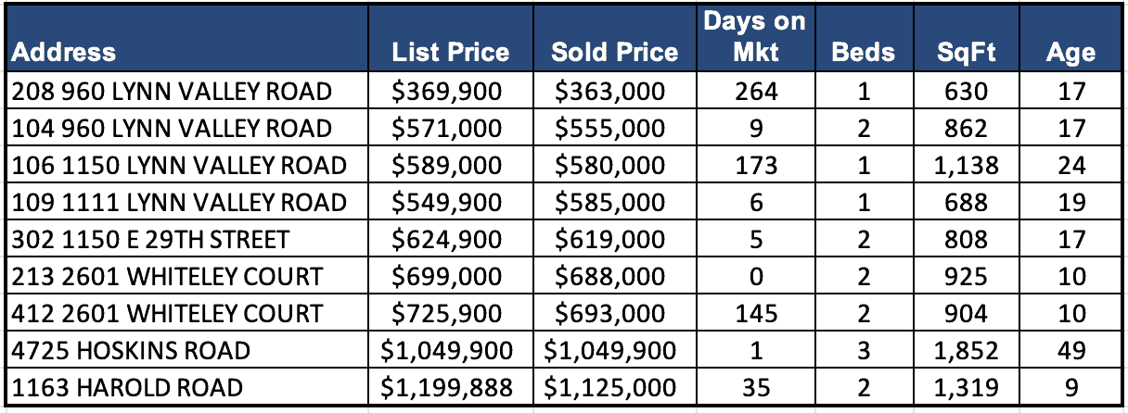Select the 4725 Hoskins Road cell

[x=131, y=351]
